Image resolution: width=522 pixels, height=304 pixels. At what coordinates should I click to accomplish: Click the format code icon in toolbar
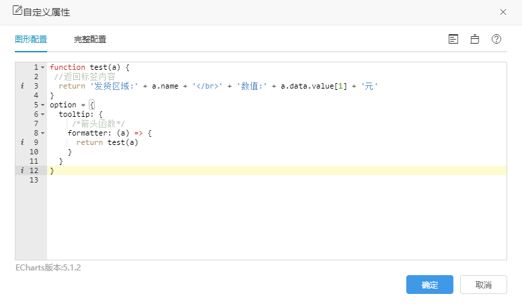453,39
